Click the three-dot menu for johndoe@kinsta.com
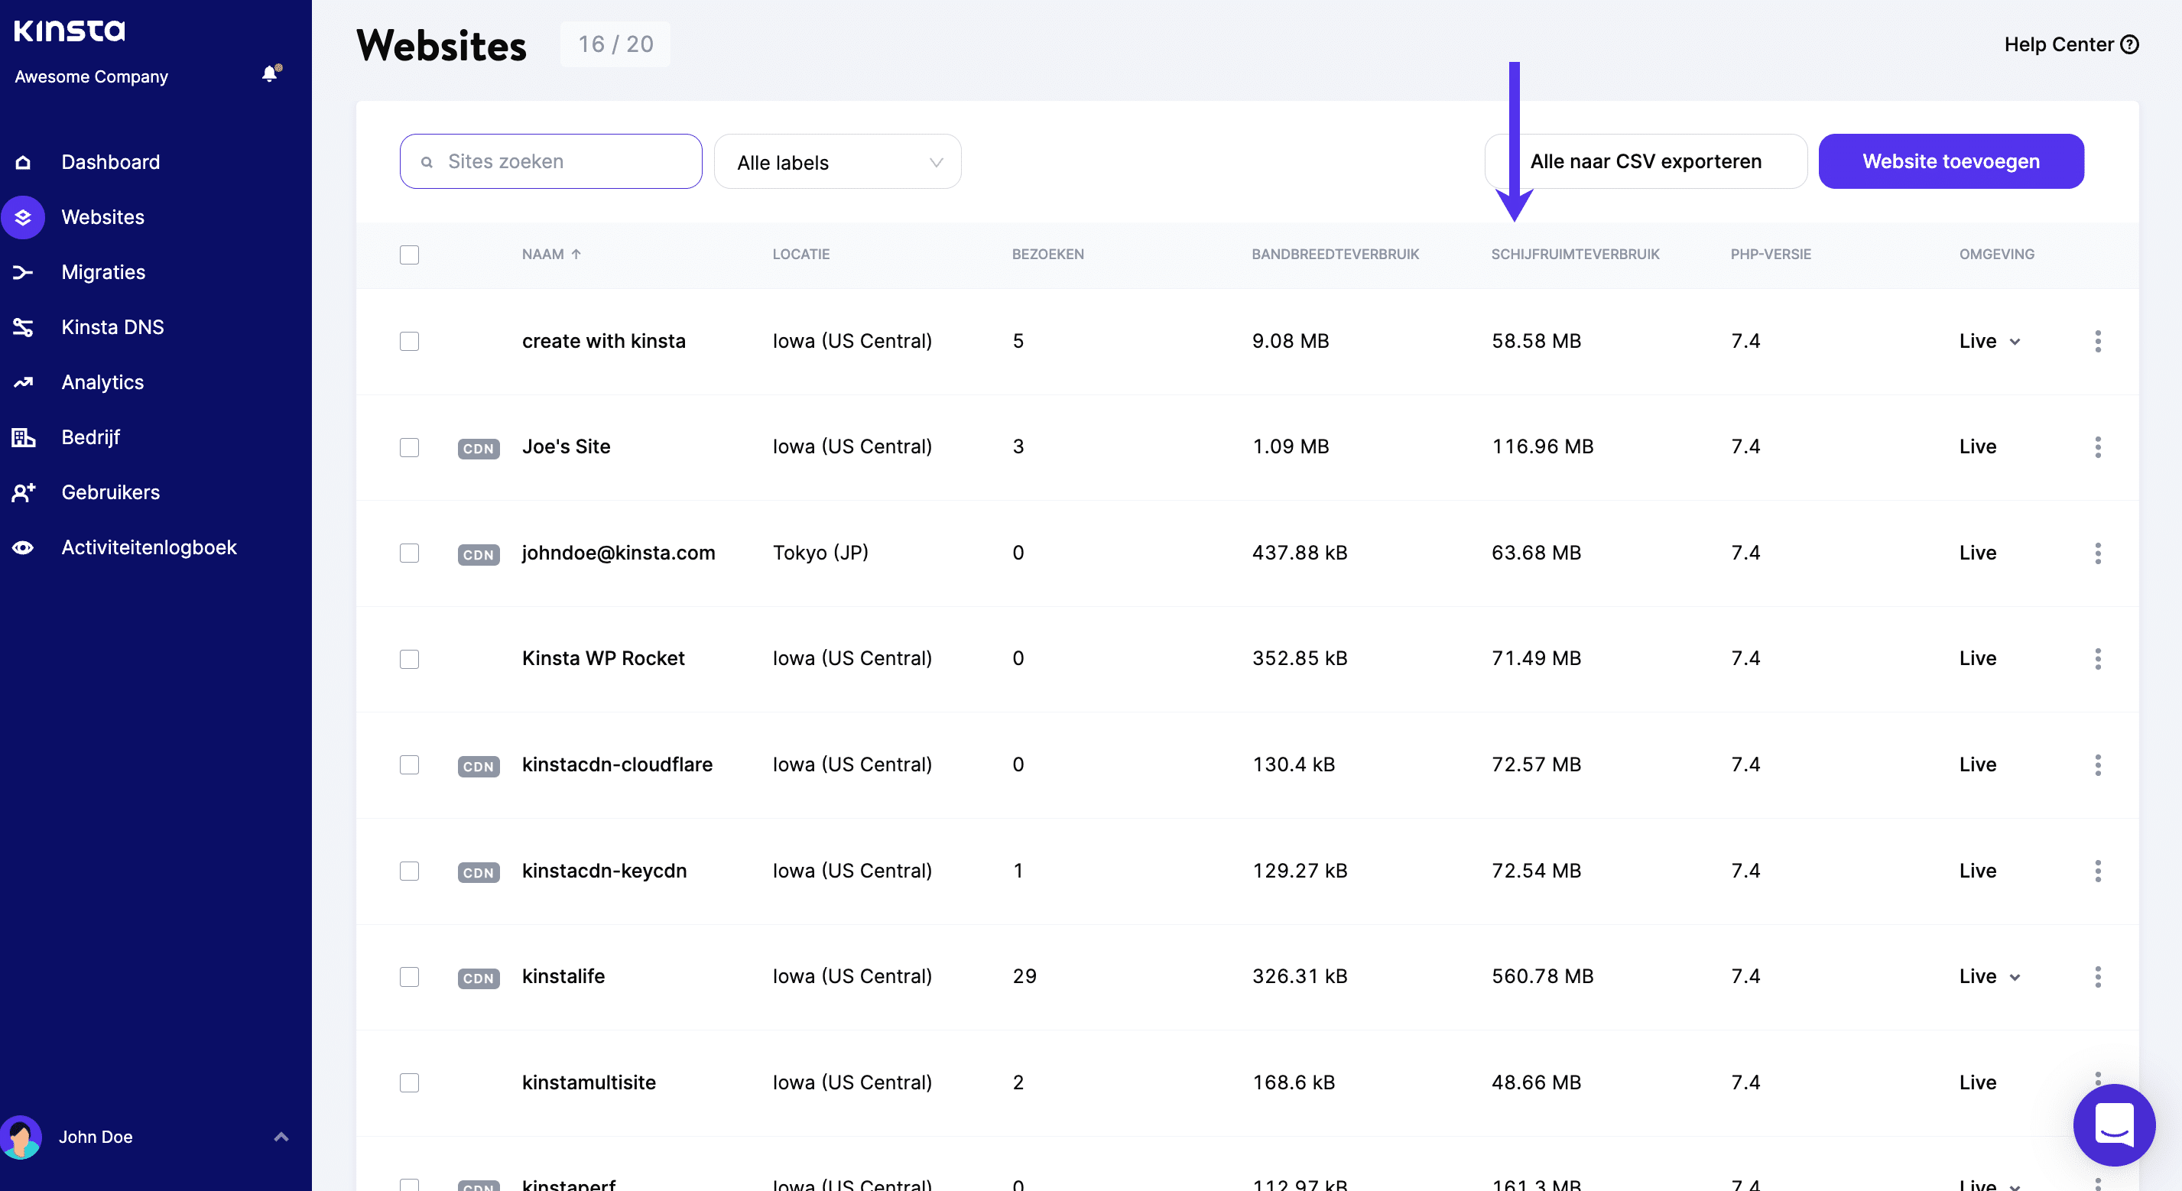Image resolution: width=2182 pixels, height=1191 pixels. pyautogui.click(x=2099, y=553)
